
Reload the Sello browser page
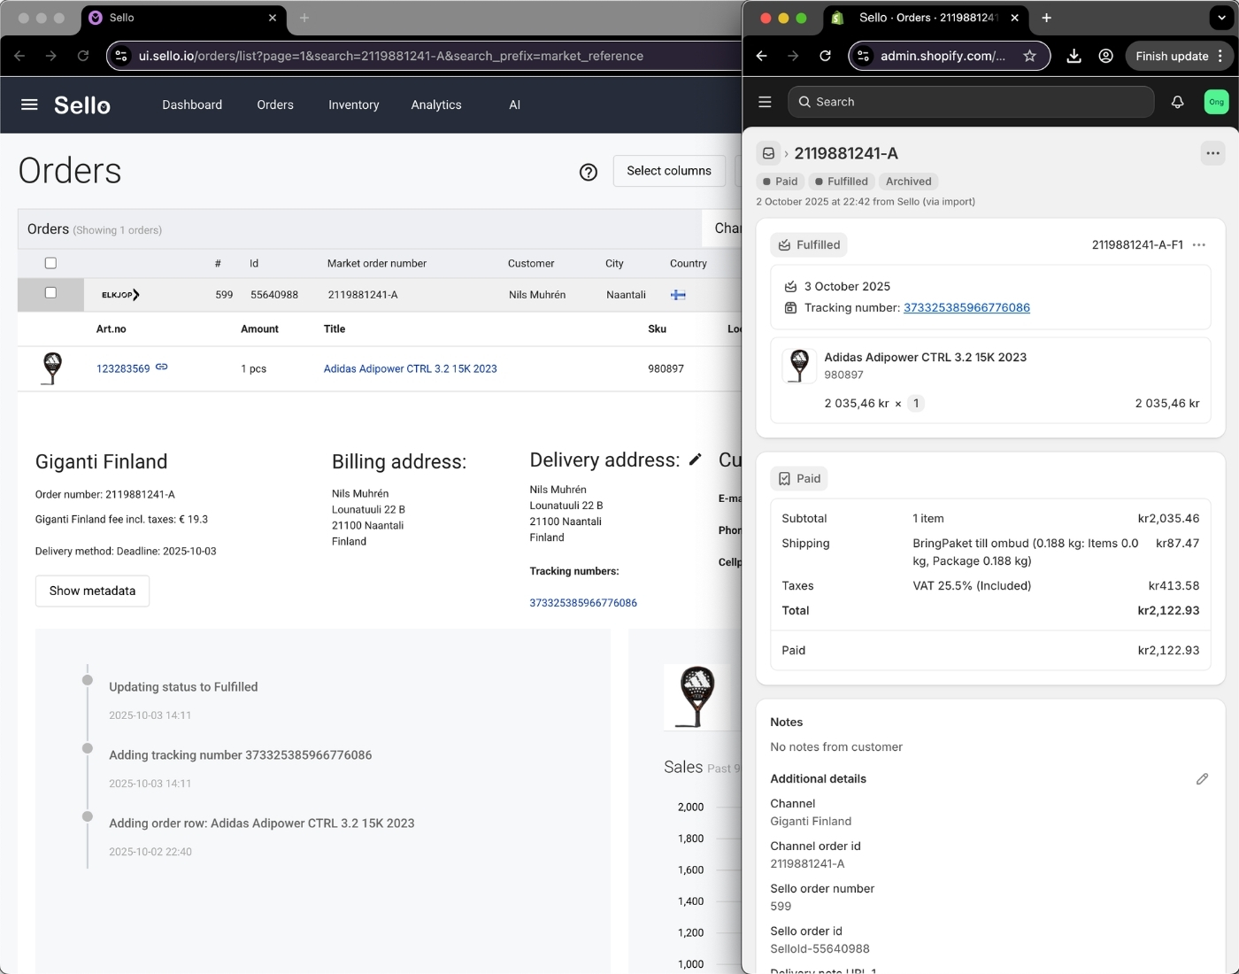(x=83, y=56)
